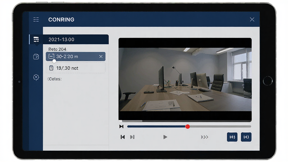Select the 2021-13-00 date tab
288x162 pixels.
[76, 39]
